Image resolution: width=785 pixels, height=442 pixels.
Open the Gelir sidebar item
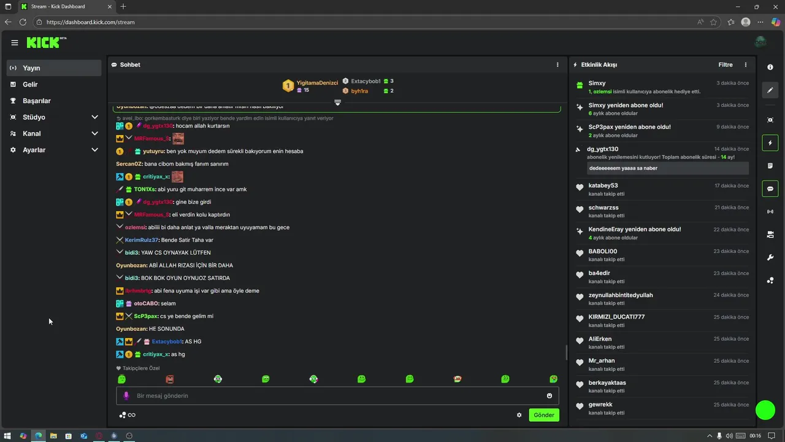pos(54,84)
